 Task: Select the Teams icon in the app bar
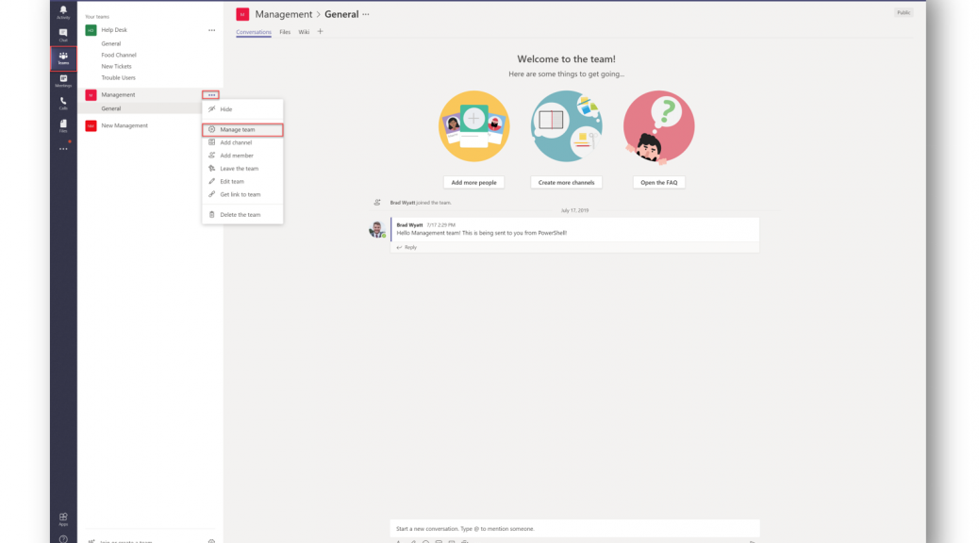click(63, 58)
